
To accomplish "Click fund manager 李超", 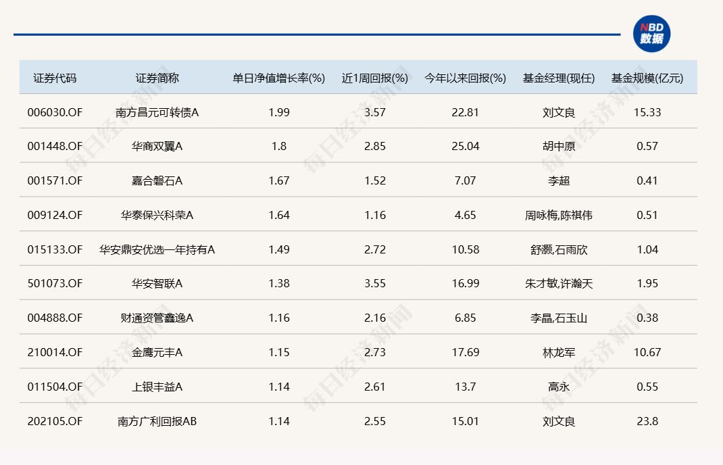I will (x=559, y=180).
